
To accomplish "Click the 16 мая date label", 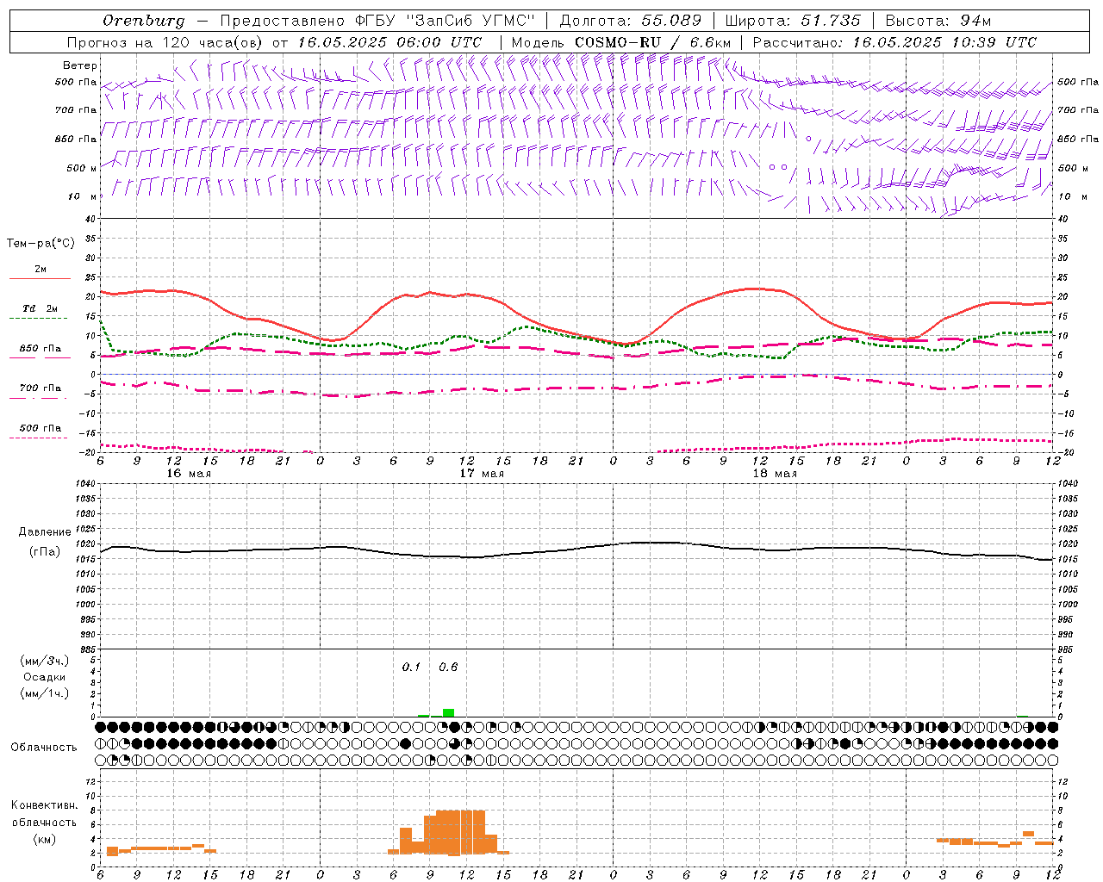I will (x=189, y=474).
